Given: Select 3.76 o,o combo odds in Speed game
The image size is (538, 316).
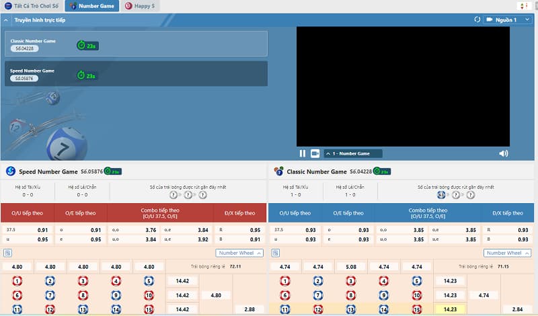Looking at the screenshot, I should coord(133,229).
